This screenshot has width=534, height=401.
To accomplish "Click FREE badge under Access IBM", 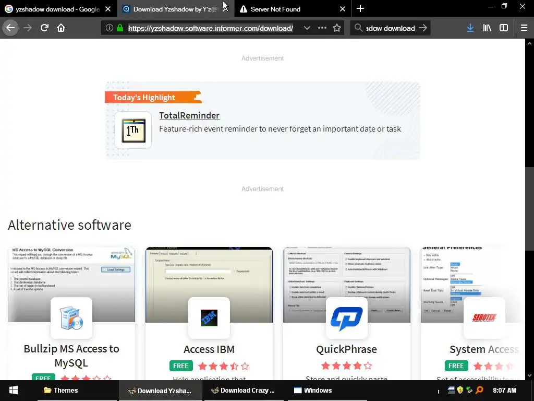I will 181,366.
